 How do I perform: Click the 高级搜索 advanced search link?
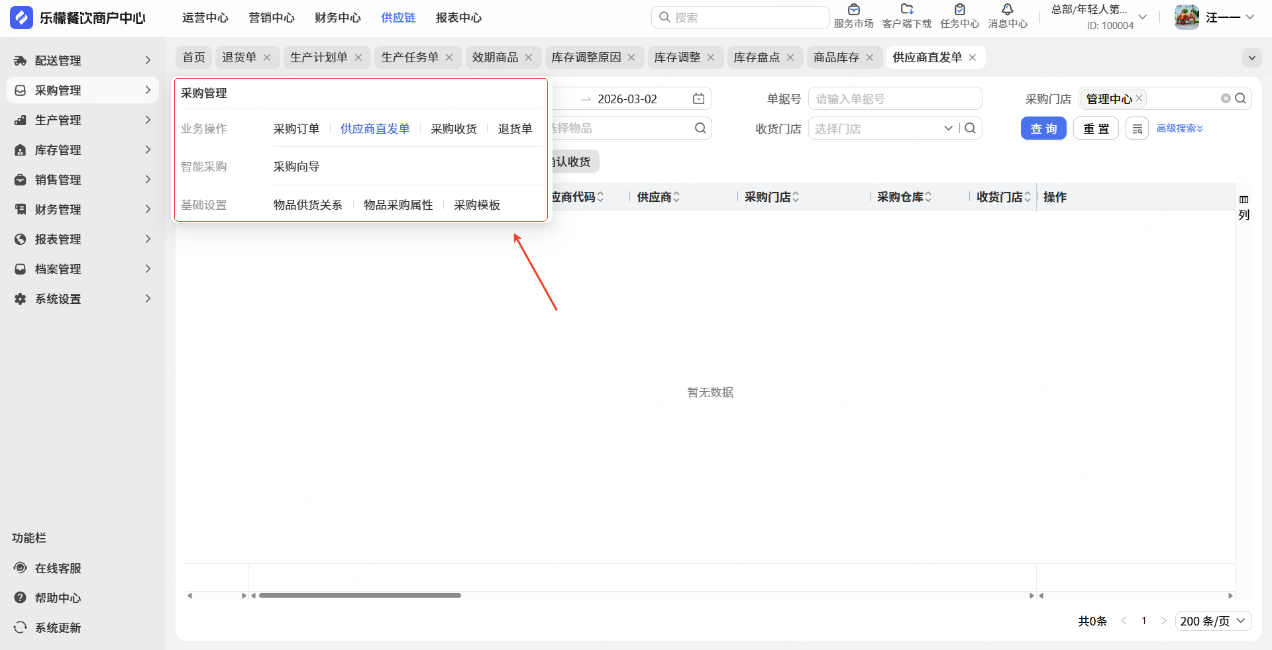pyautogui.click(x=1179, y=128)
